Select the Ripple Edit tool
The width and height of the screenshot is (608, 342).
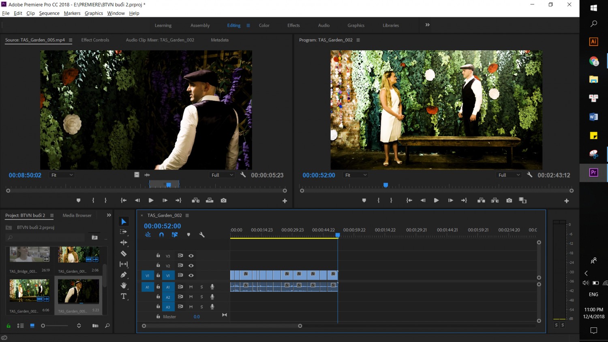point(124,242)
